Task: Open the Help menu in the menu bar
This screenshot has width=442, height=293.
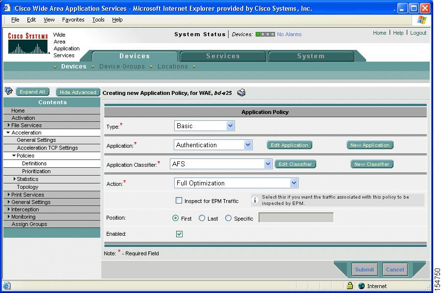Action: pyautogui.click(x=117, y=20)
